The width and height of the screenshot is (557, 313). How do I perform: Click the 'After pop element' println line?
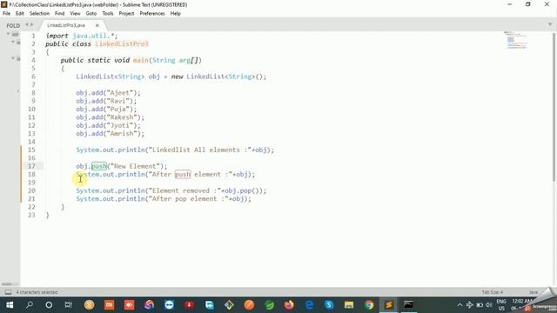(164, 199)
